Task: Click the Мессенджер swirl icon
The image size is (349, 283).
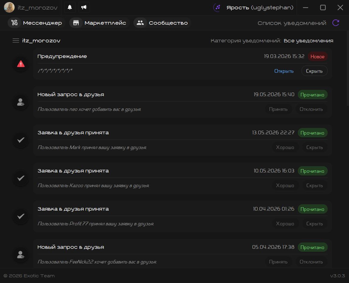Action: click(15, 23)
